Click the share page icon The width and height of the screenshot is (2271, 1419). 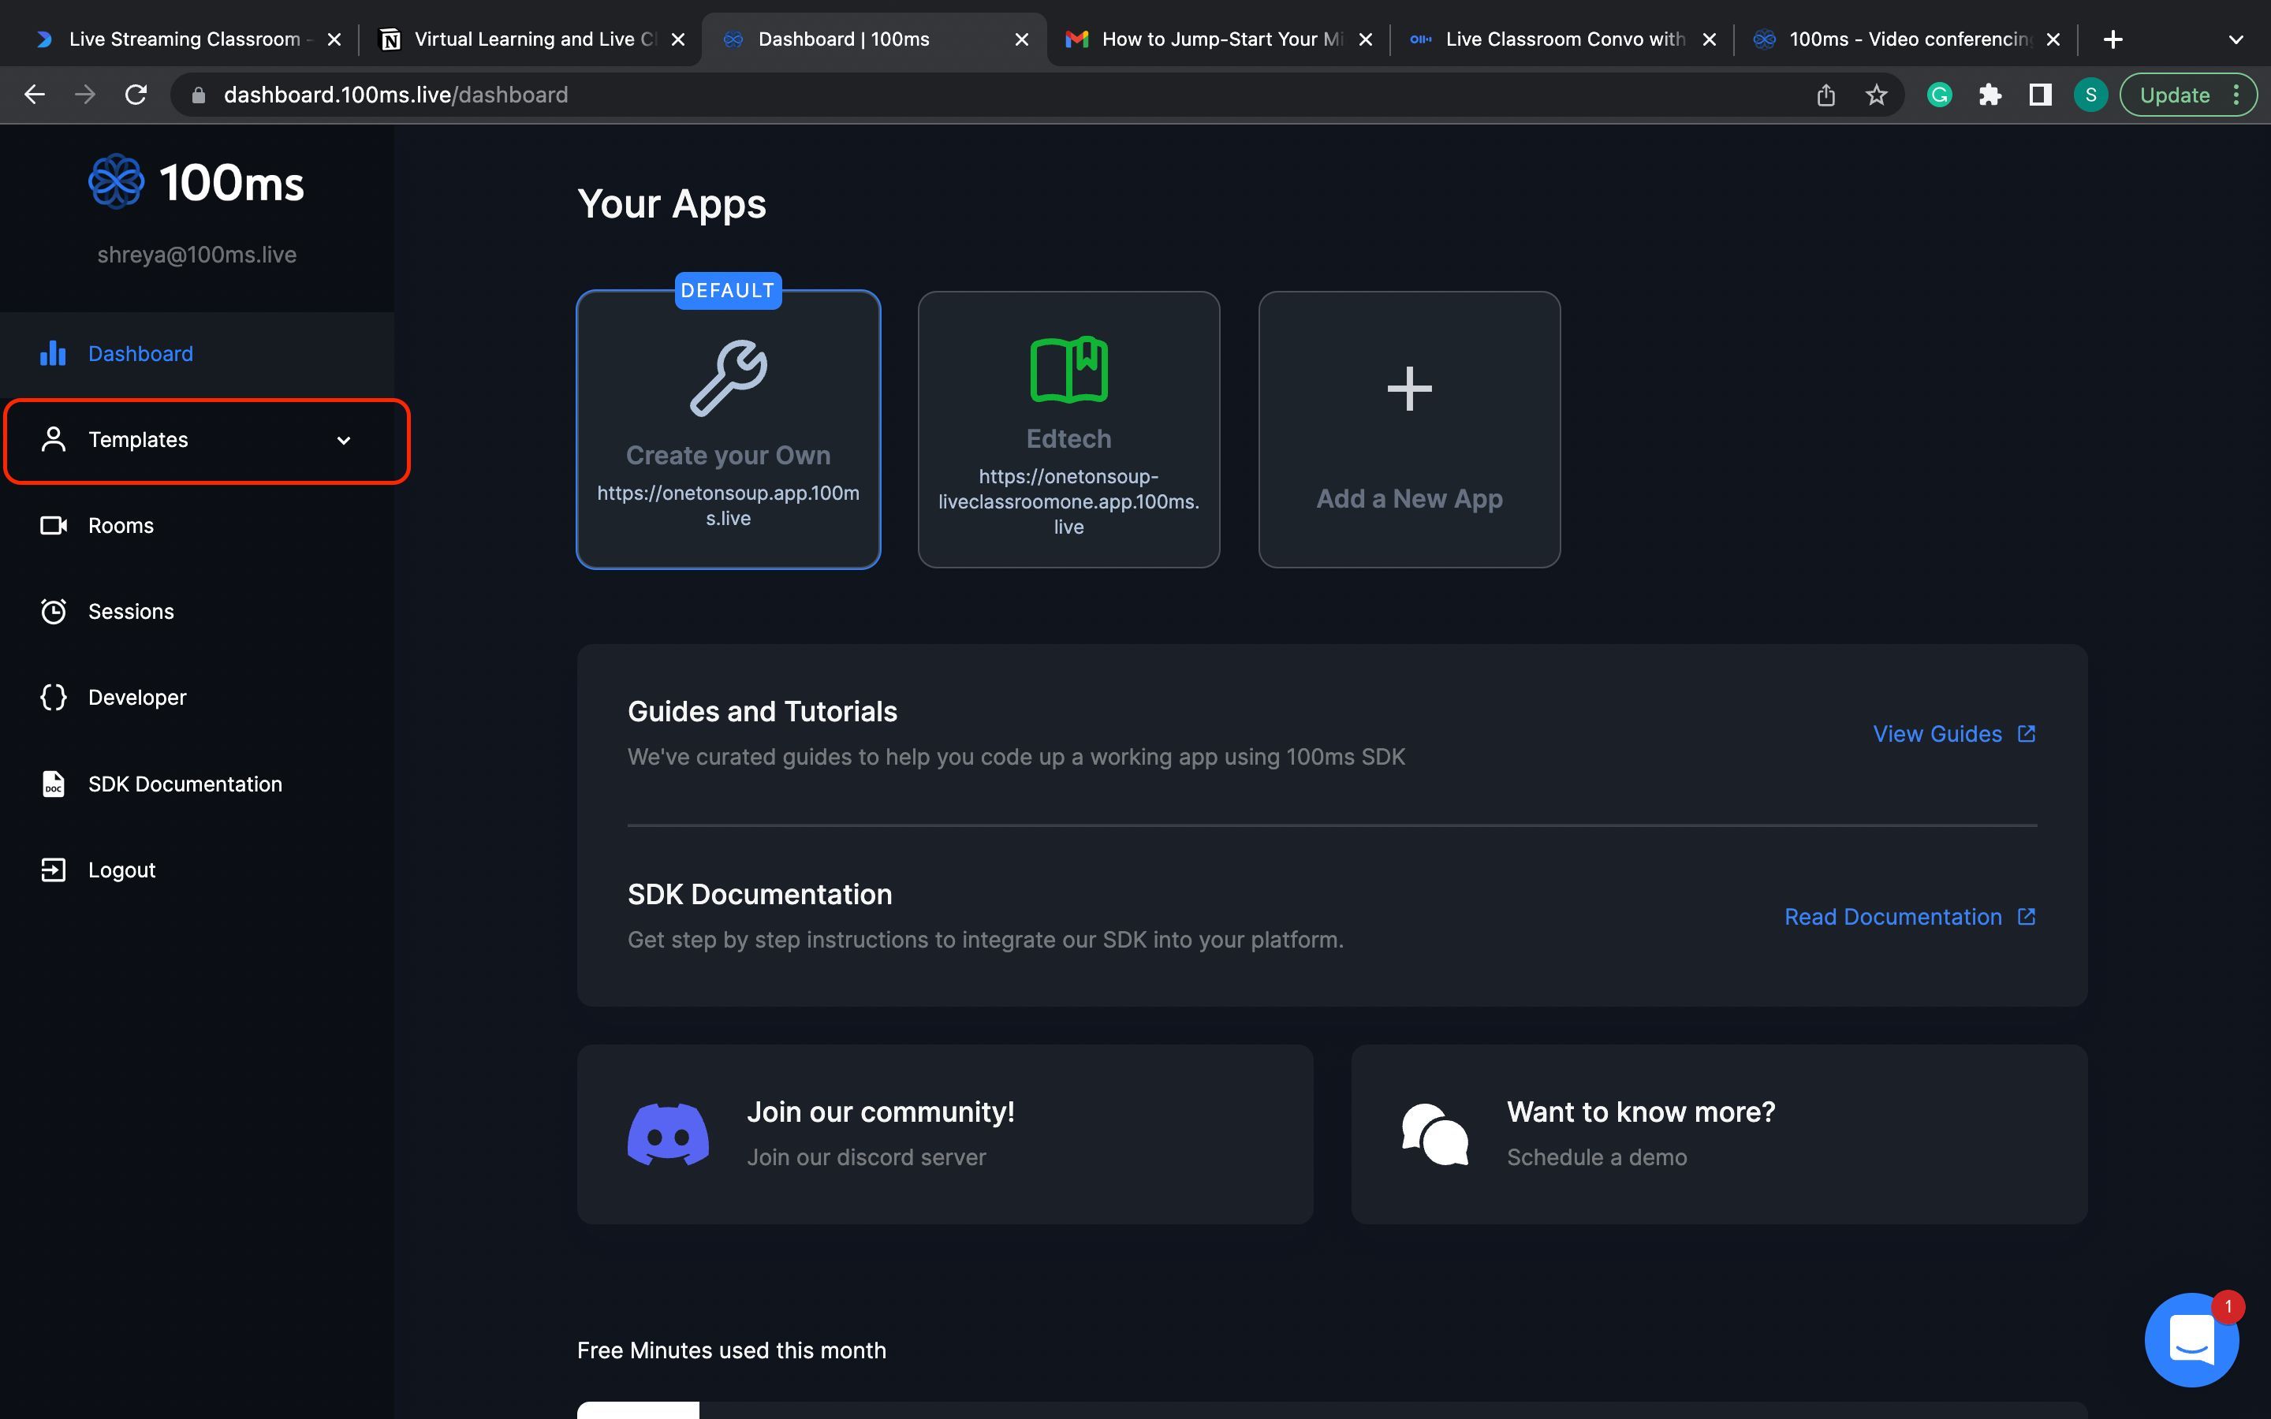(1825, 95)
